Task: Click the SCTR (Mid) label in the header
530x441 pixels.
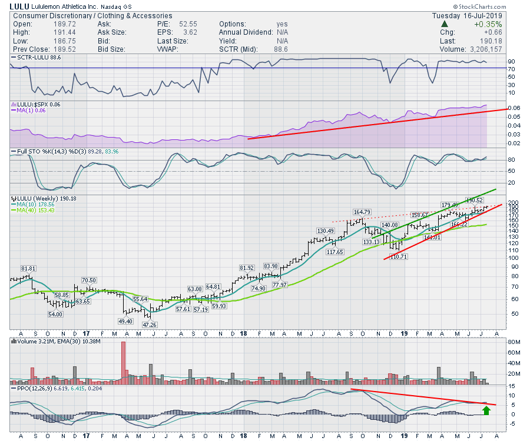Action: click(238, 49)
